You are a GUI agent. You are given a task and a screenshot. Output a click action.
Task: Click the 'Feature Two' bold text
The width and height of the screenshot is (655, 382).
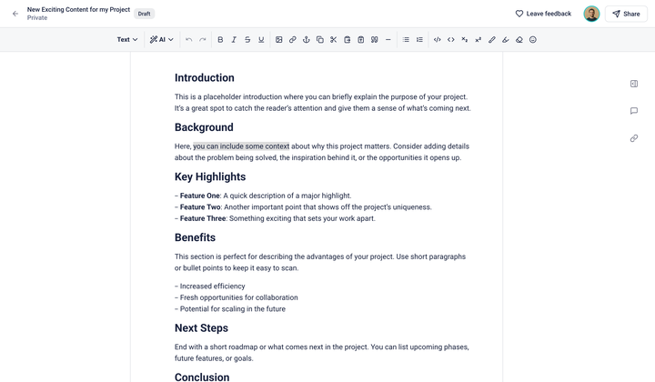click(x=200, y=207)
